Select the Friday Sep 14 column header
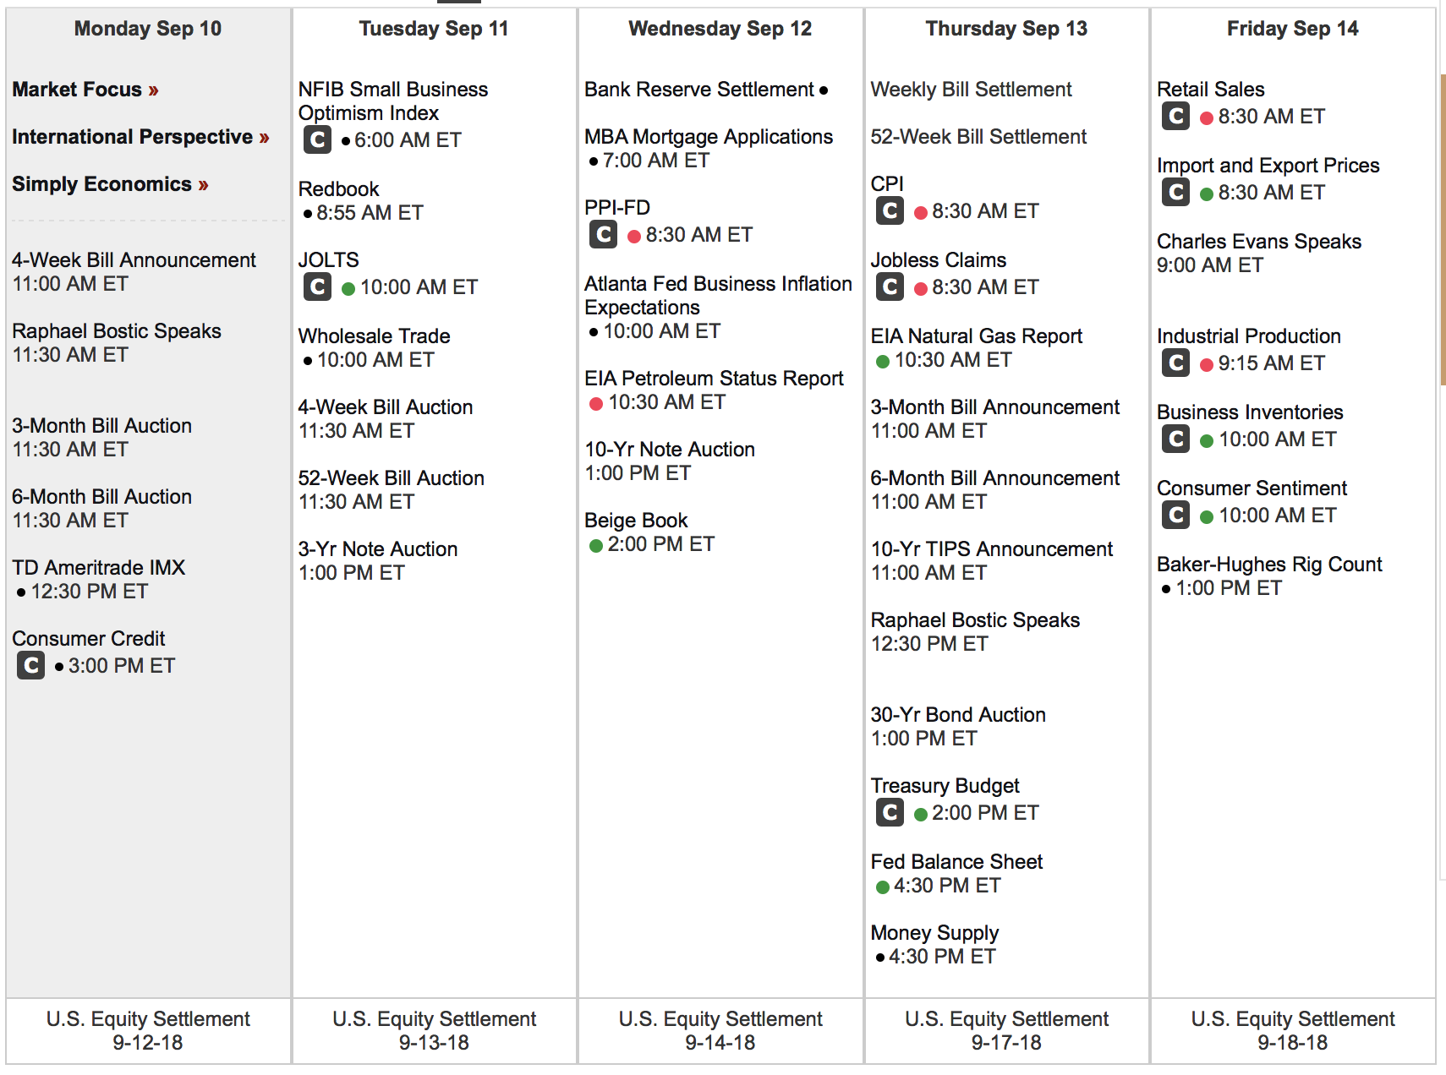 pyautogui.click(x=1292, y=29)
